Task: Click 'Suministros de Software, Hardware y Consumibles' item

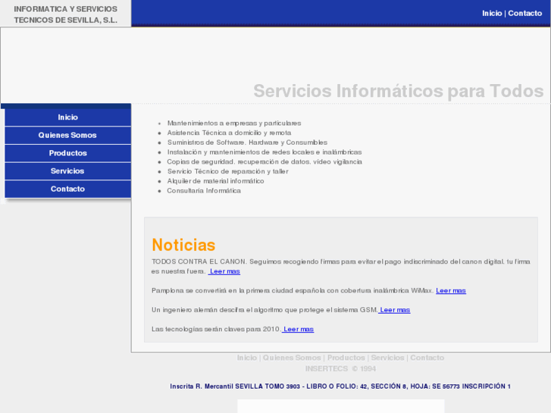Action: tap(247, 142)
